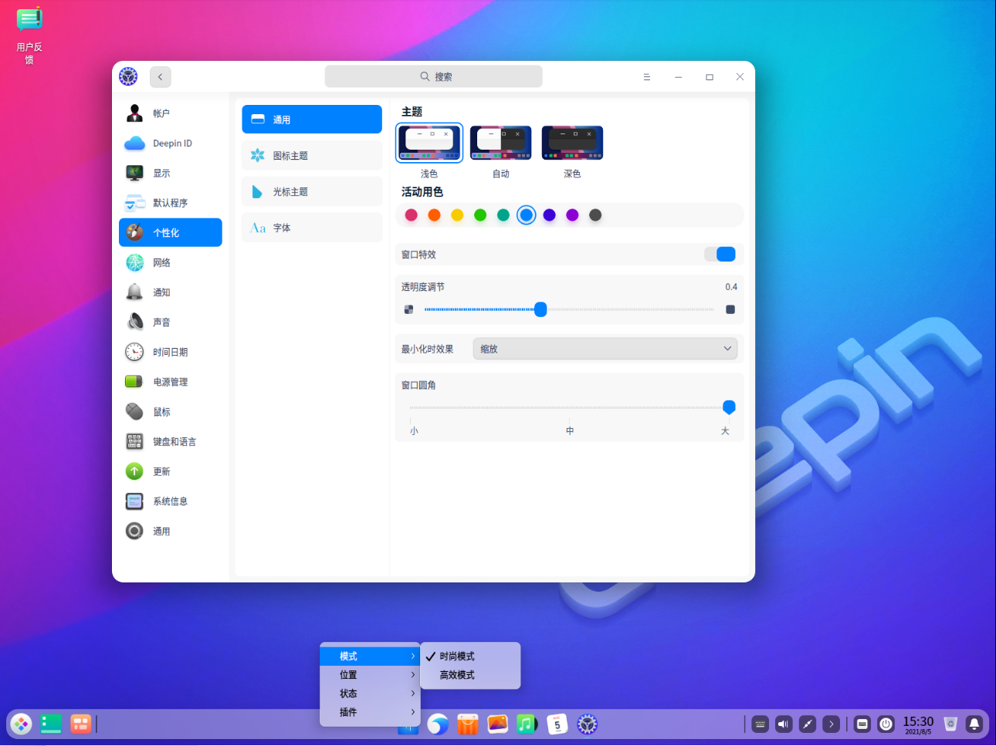The height and width of the screenshot is (746, 996).
Task: Pick the orange accent color
Action: (x=434, y=215)
